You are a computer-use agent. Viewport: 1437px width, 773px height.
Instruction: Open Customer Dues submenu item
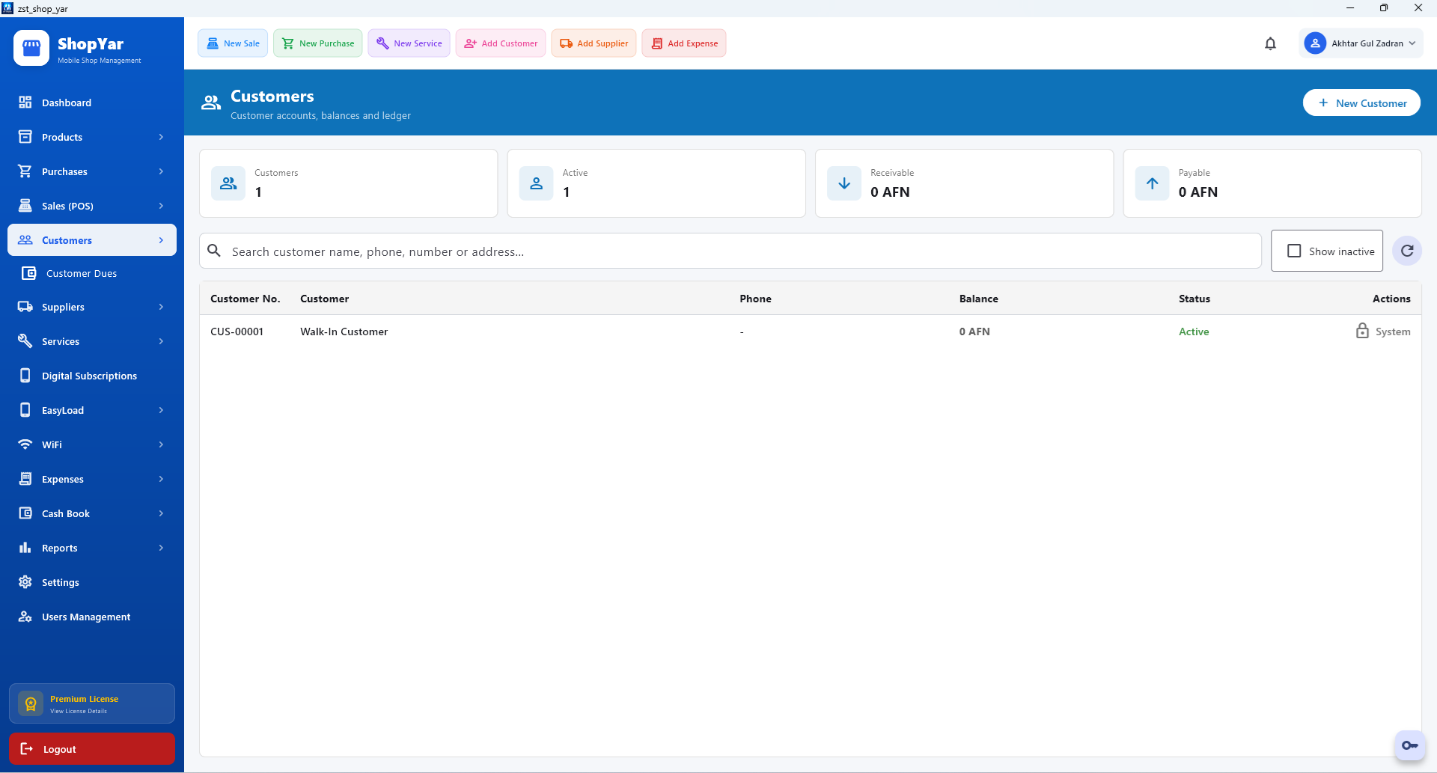point(92,273)
